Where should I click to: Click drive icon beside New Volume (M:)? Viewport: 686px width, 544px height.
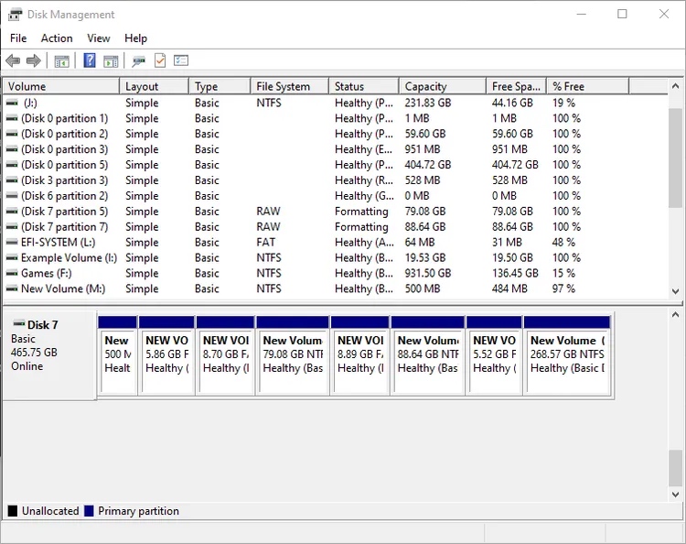[x=12, y=288]
